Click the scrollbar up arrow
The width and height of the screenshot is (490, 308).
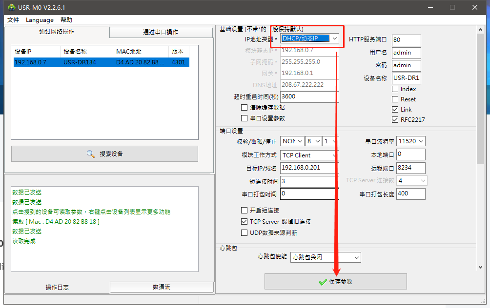[480, 30]
